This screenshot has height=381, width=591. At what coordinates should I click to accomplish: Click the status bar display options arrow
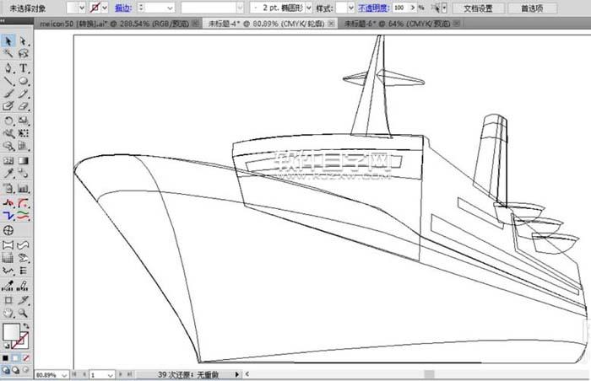[236, 374]
